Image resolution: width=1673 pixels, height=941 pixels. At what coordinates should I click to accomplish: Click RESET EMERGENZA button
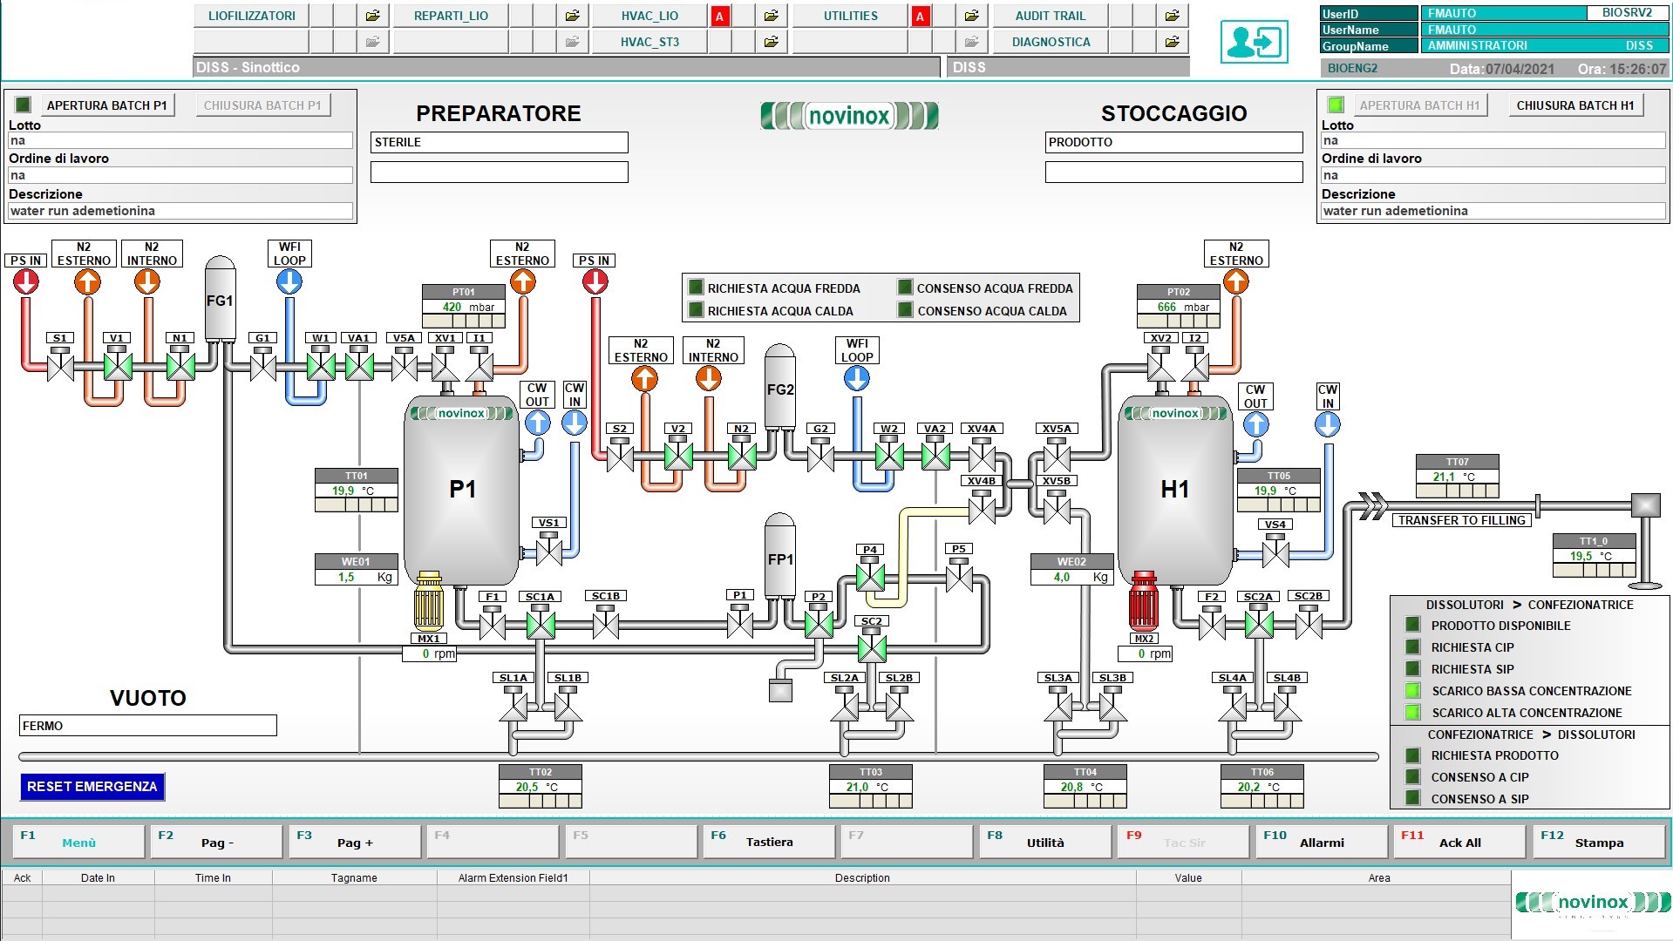(x=92, y=787)
